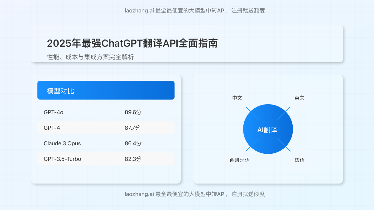Click the "英文" language label
This screenshot has width=374, height=210.
(x=300, y=98)
